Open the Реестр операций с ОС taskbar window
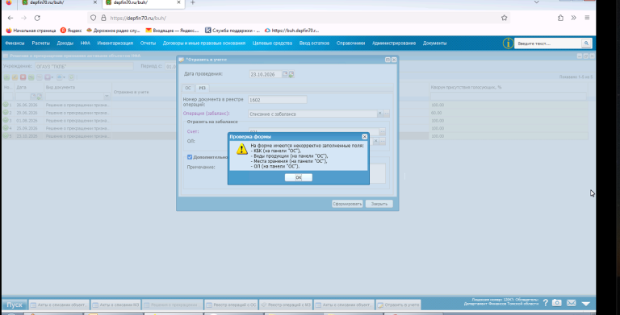 coord(232,305)
